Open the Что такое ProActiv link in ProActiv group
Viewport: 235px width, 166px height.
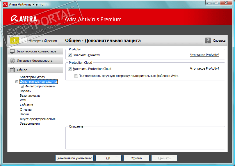click(x=204, y=55)
